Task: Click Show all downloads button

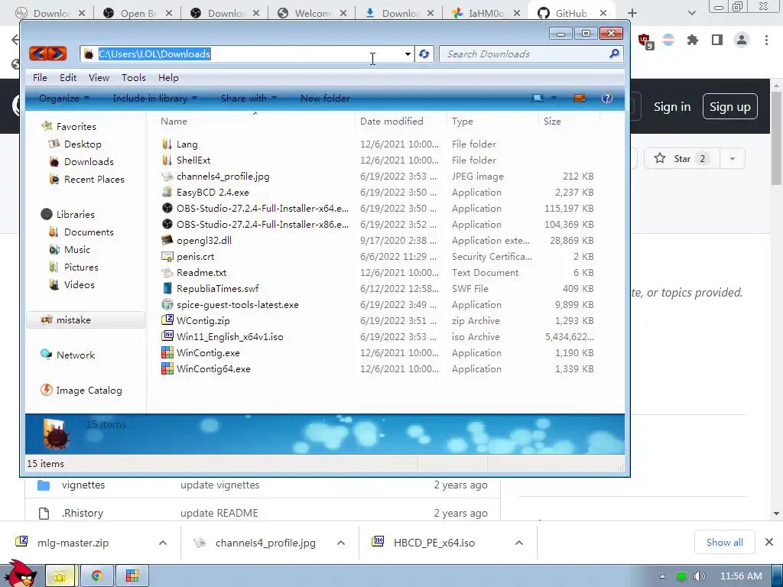Action: click(725, 543)
